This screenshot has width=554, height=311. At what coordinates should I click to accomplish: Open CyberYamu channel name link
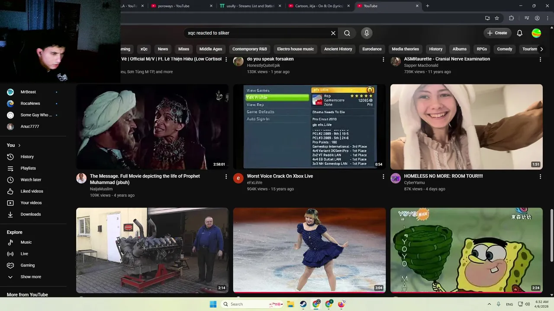[x=415, y=183]
